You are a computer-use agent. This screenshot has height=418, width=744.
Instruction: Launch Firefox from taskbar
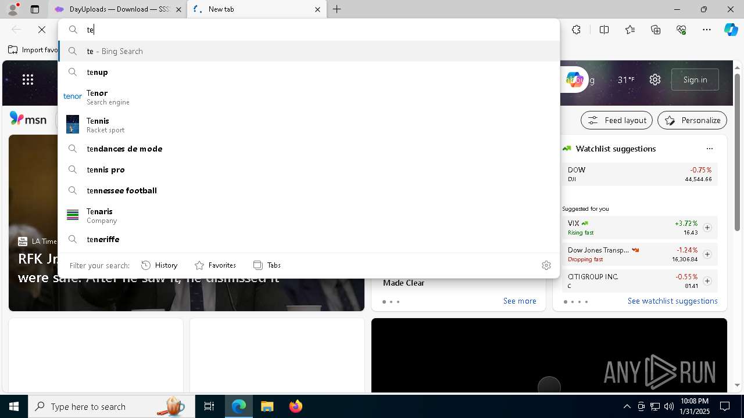[295, 406]
